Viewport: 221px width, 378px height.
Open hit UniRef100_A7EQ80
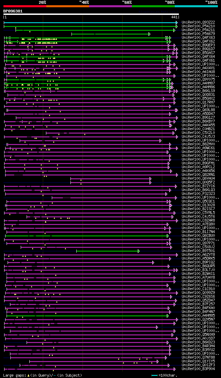point(199,224)
